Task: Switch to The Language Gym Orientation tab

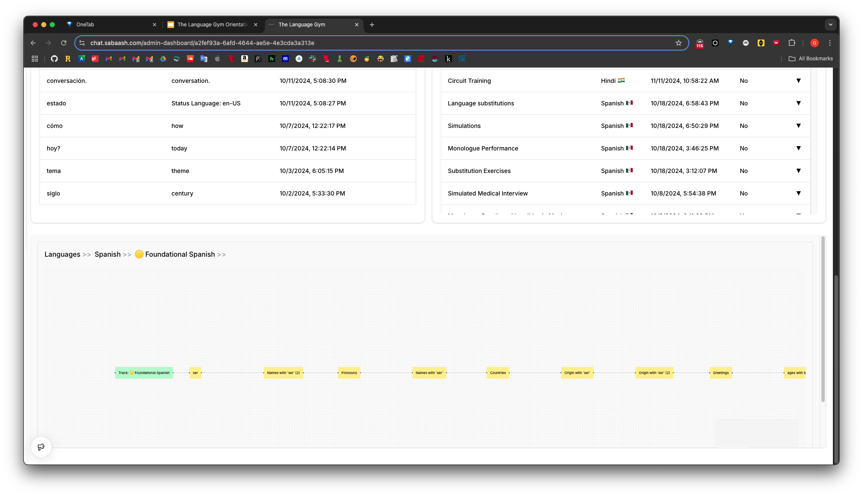Action: 212,25
